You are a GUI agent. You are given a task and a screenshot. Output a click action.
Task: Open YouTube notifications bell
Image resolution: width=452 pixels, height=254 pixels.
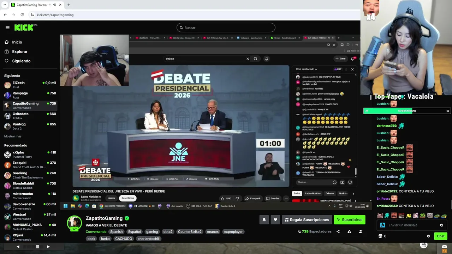(353, 59)
